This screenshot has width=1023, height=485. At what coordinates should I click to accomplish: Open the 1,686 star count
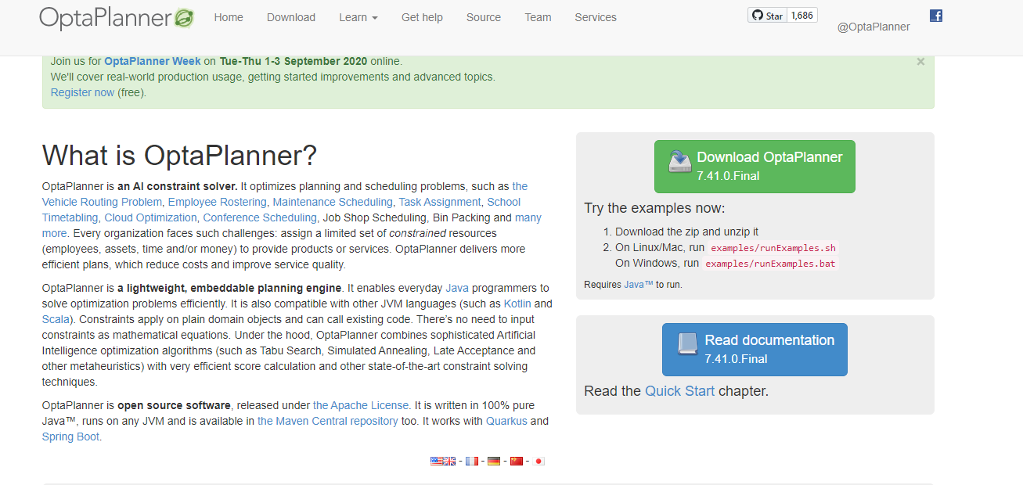(802, 15)
